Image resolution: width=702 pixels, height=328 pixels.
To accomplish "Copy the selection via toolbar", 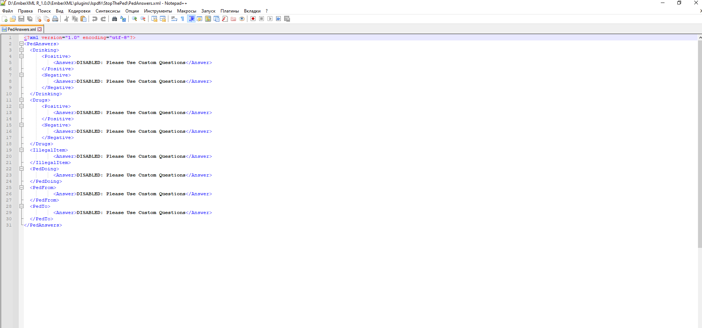I will 75,19.
